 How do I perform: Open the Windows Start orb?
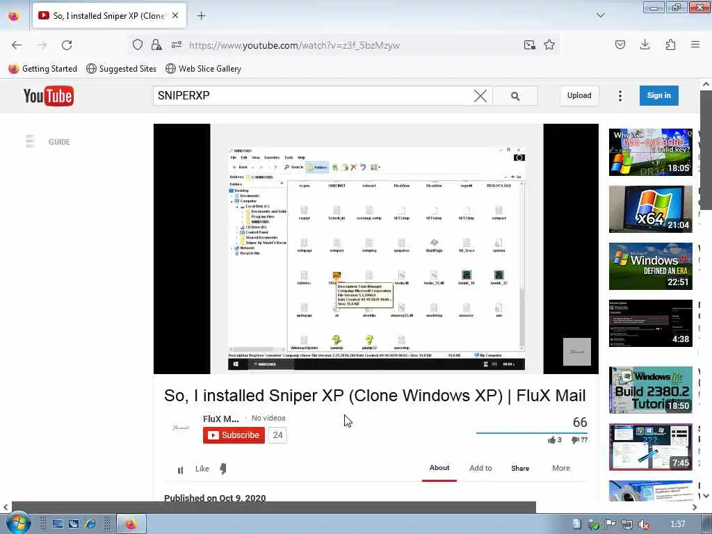[18, 523]
